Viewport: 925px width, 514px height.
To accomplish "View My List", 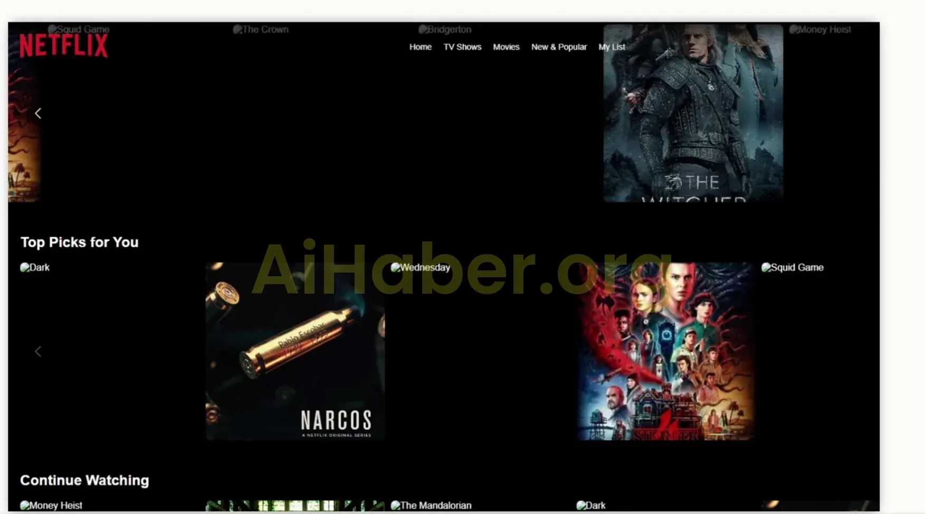I will [611, 47].
